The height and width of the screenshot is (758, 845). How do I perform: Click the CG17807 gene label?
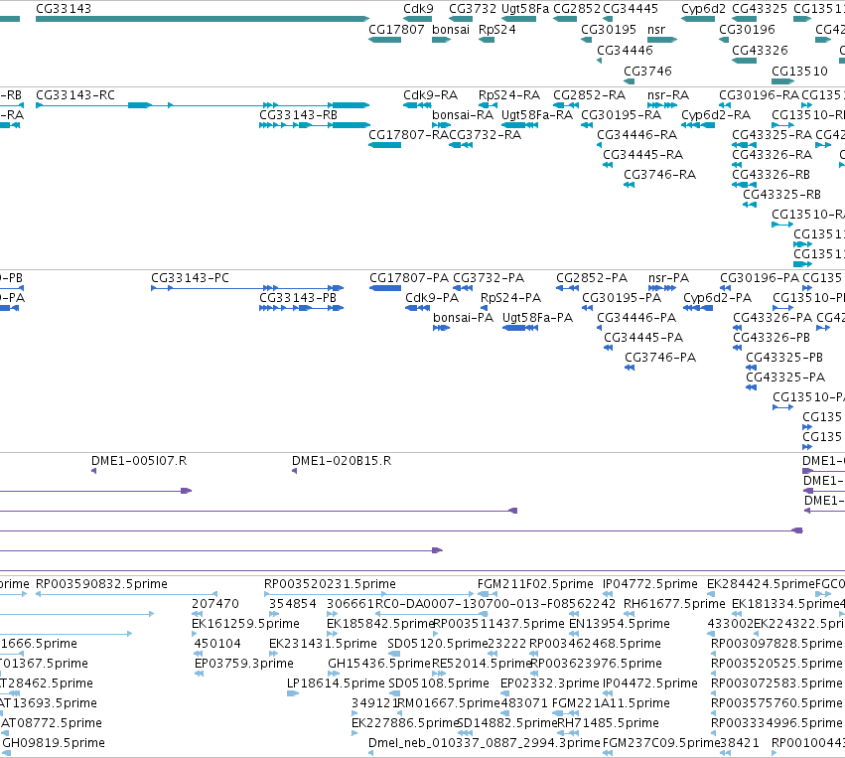[396, 30]
